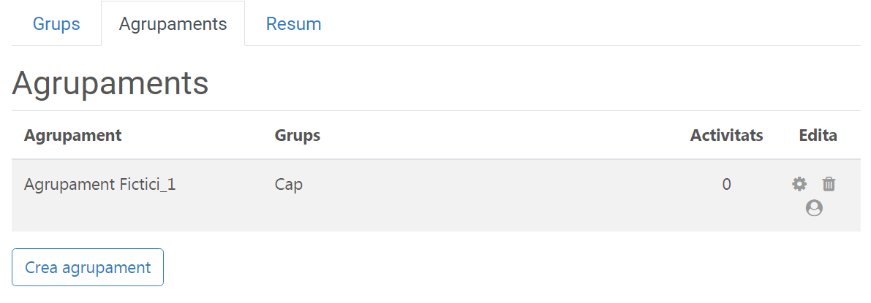Screen dimensions: 871x303
Task: Click the Agrupaments page heading
Action: click(x=110, y=83)
